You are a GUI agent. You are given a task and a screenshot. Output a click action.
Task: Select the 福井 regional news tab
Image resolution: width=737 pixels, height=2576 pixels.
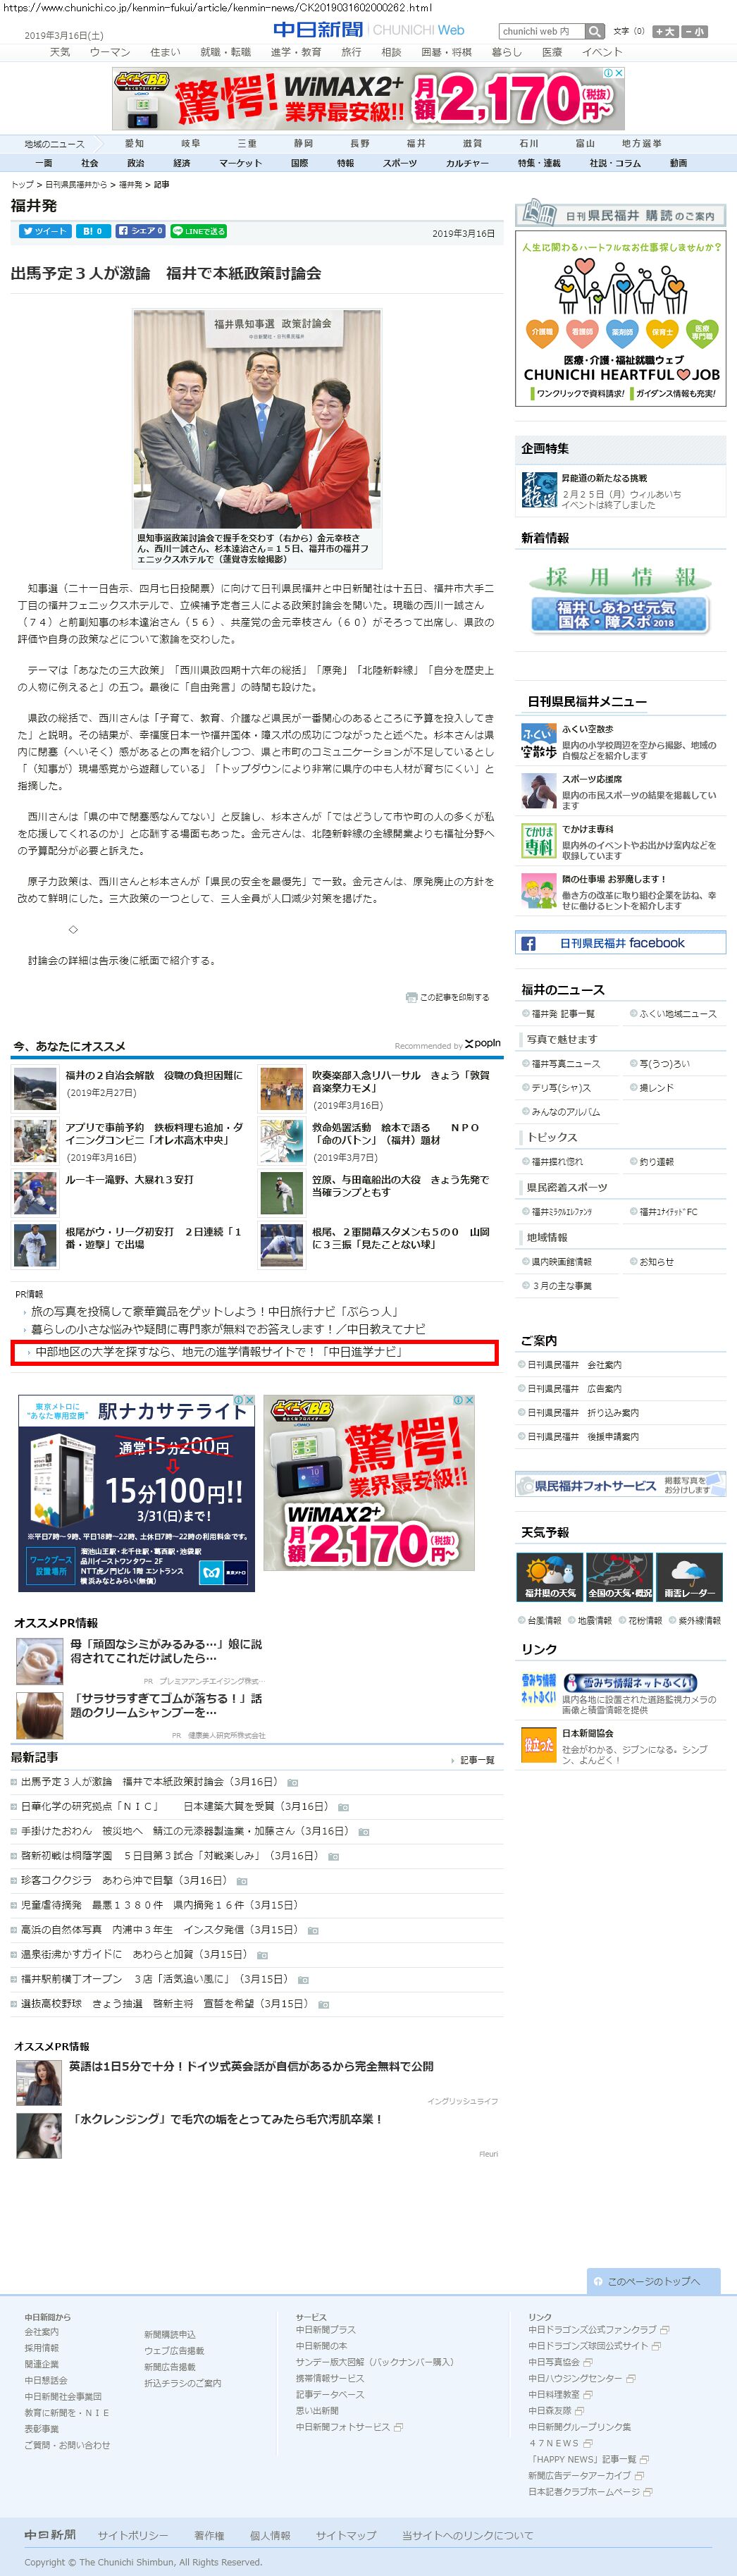[x=416, y=144]
